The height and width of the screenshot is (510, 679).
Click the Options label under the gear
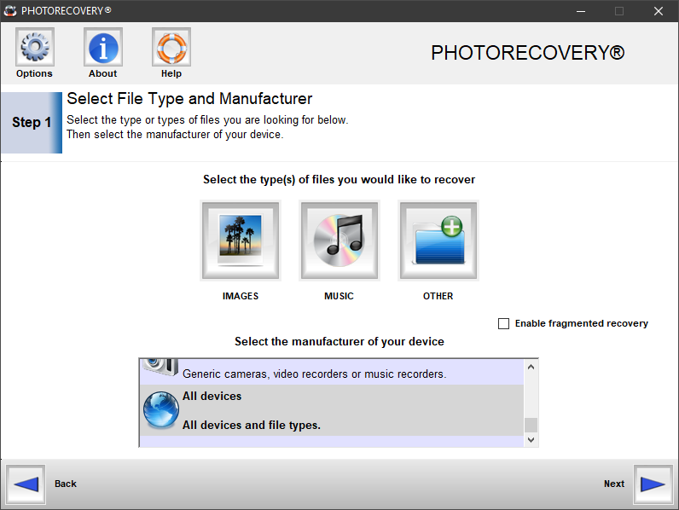(34, 73)
